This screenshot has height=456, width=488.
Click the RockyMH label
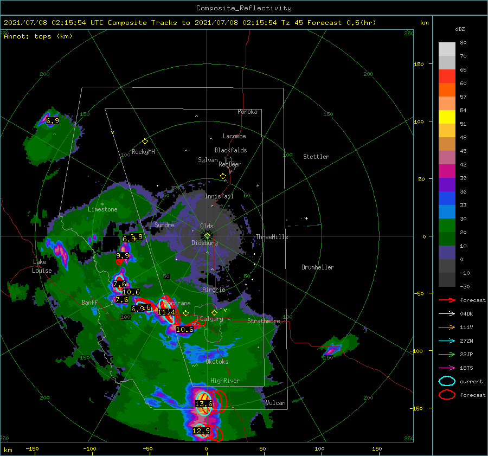point(144,152)
